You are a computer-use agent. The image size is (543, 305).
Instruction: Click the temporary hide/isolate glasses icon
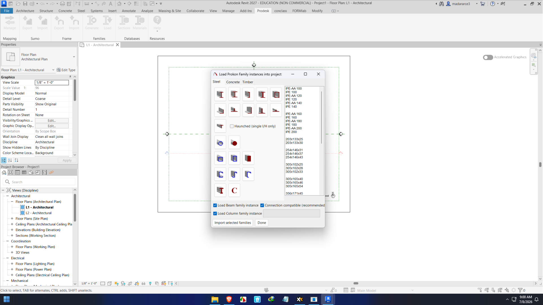coord(143,283)
